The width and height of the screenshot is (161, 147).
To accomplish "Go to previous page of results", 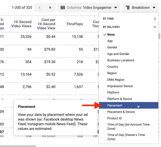I will tap(40, 7).
